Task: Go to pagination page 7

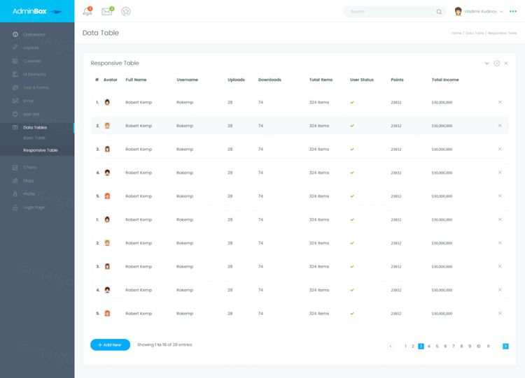Action: pos(454,347)
